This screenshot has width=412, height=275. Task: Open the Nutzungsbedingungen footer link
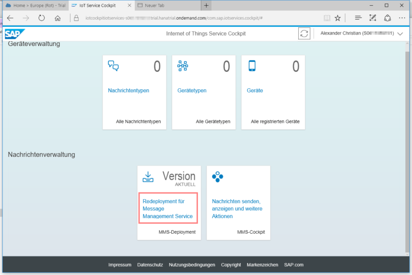pyautogui.click(x=192, y=265)
